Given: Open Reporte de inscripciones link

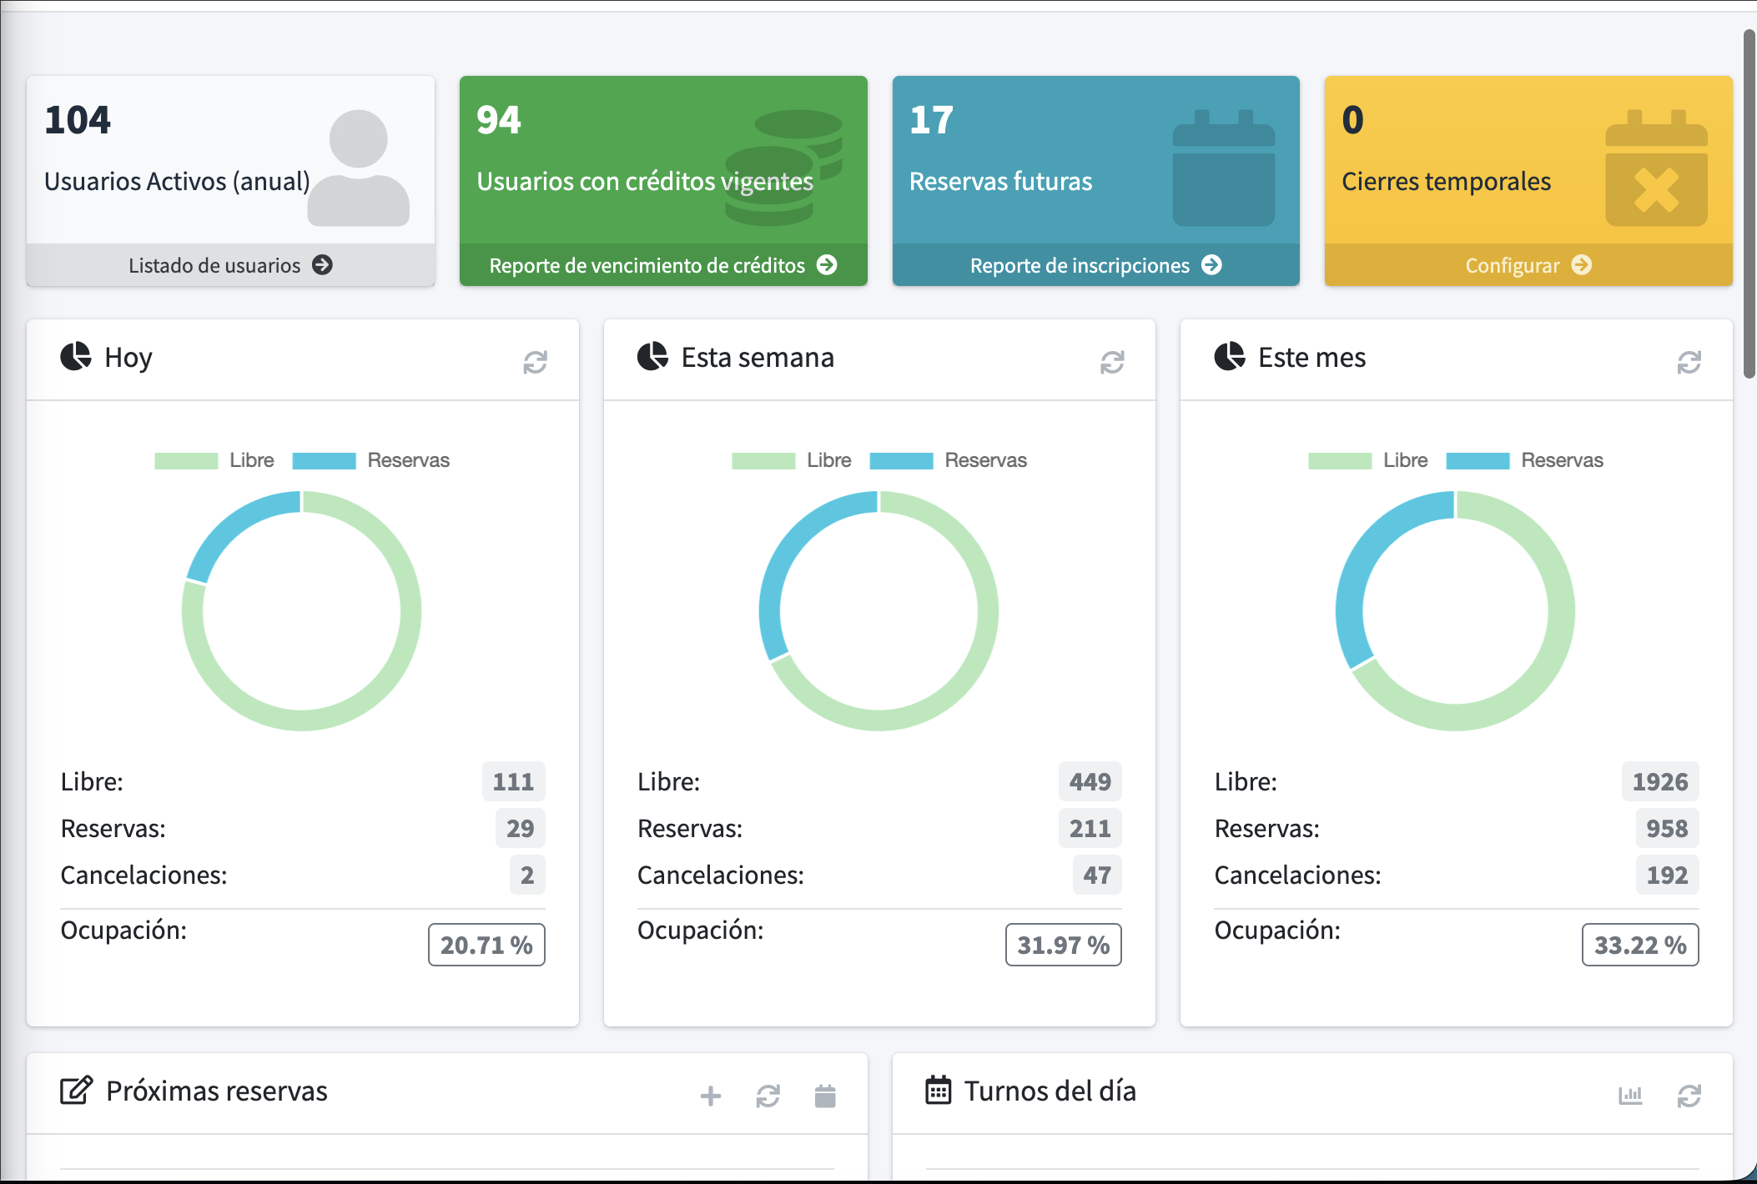Looking at the screenshot, I should (x=1095, y=265).
